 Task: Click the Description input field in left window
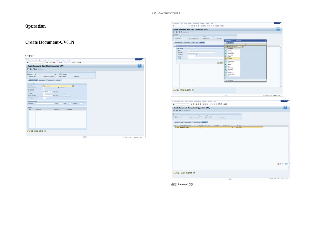click(57, 86)
